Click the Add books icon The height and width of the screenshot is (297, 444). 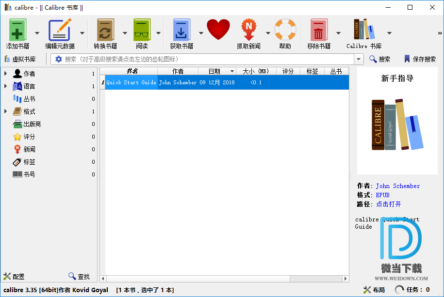pyautogui.click(x=17, y=31)
